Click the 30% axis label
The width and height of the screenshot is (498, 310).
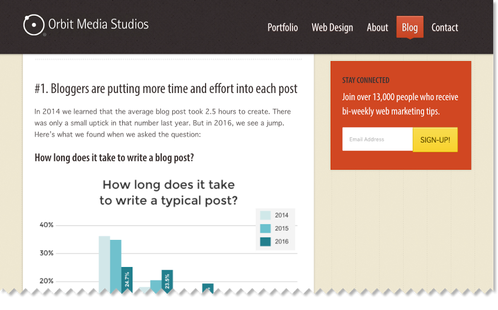coord(47,253)
